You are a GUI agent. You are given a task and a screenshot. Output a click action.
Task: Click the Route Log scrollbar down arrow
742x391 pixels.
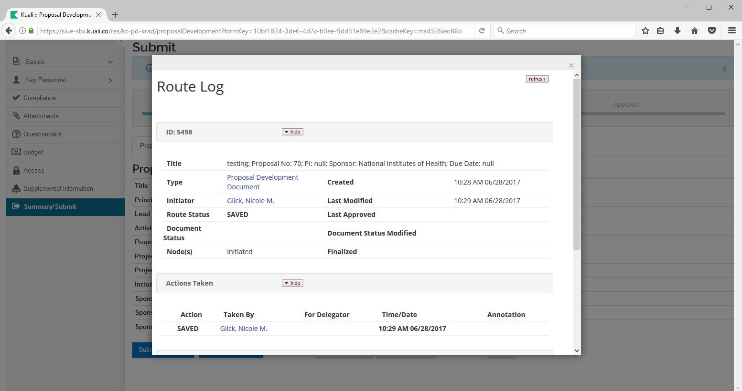577,350
